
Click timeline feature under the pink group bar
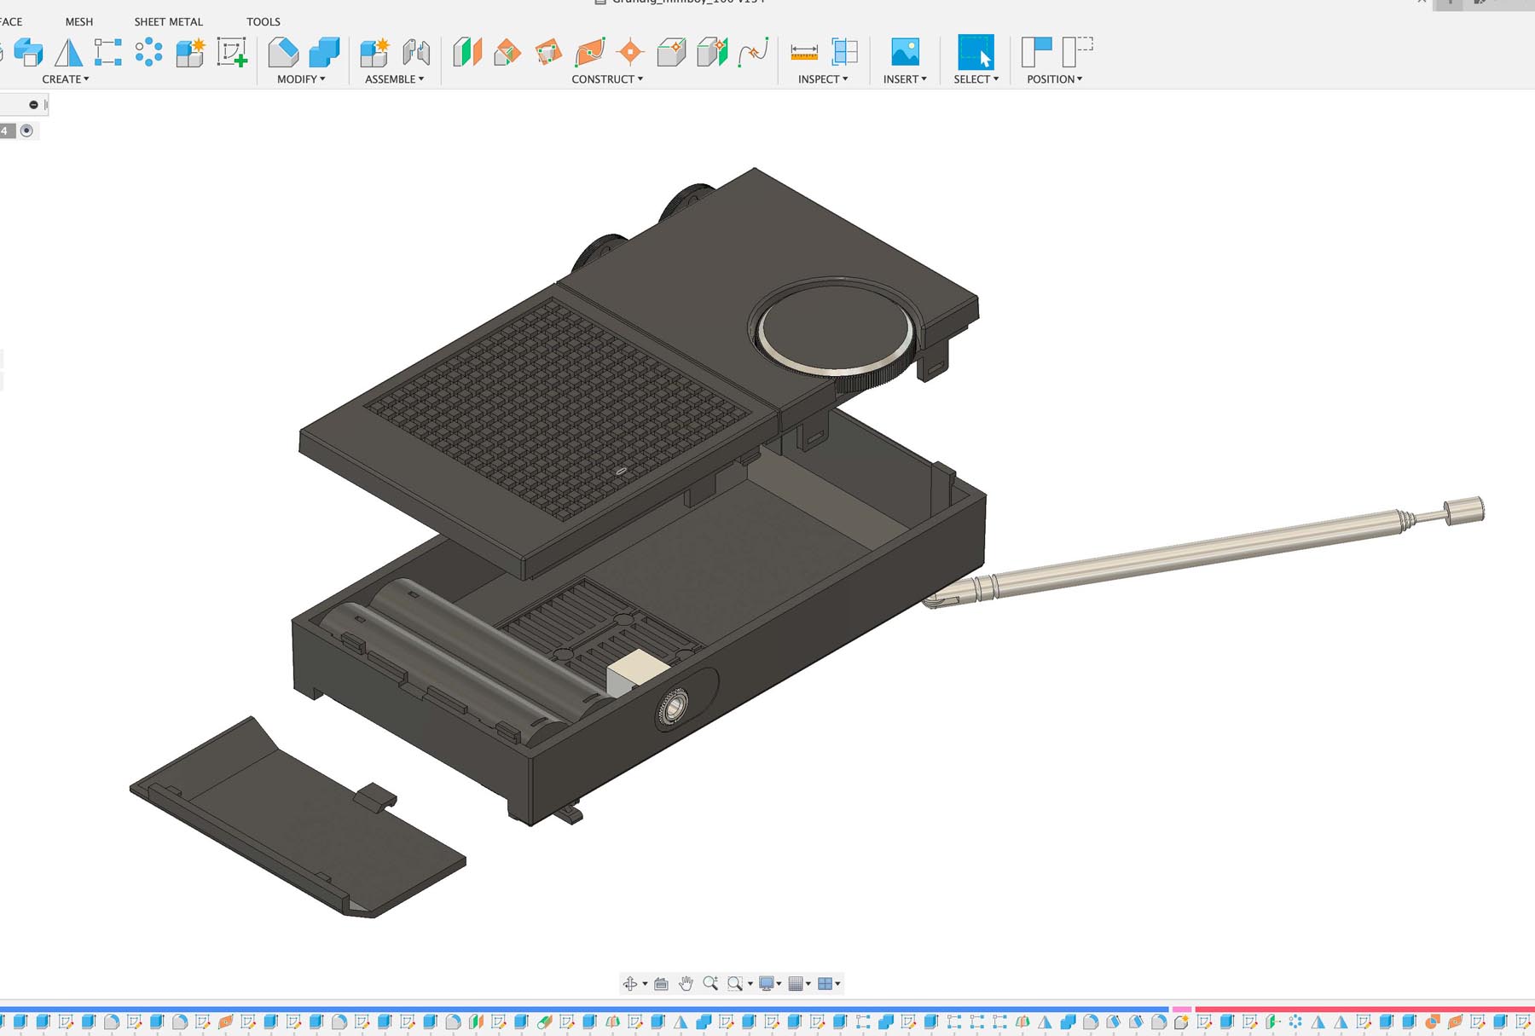coord(1181,1022)
